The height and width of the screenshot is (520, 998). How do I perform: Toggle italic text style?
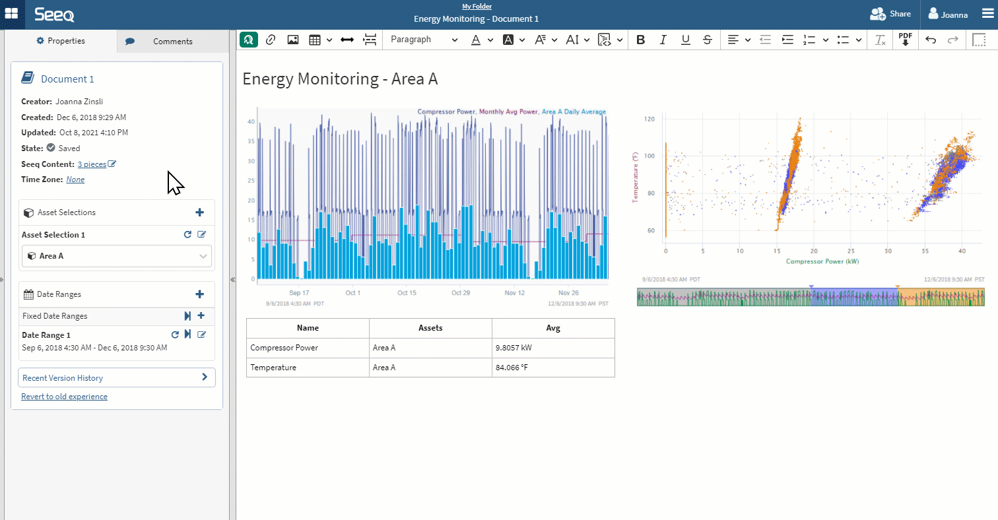tap(663, 40)
